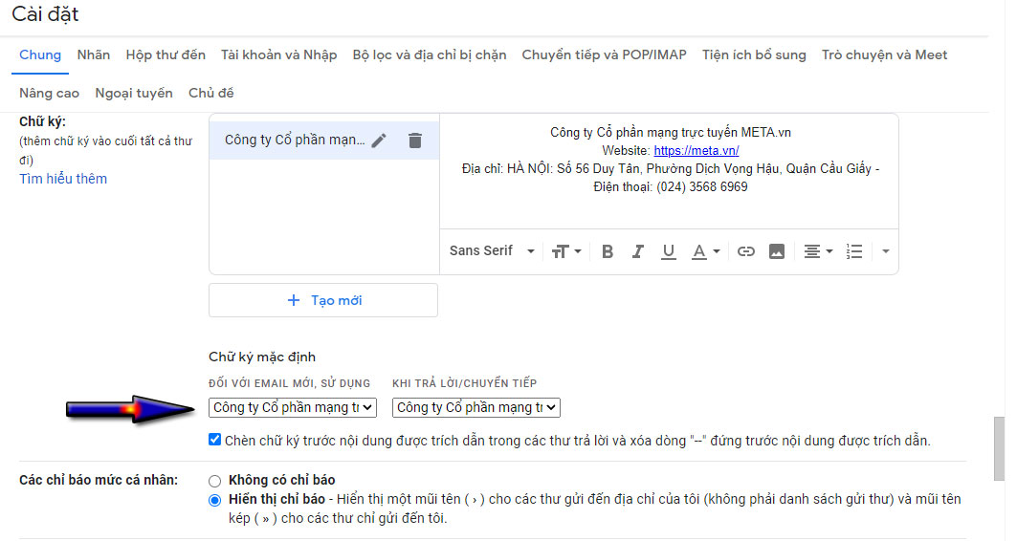
Task: Toggle italic formatting in signature editor
Action: (637, 251)
